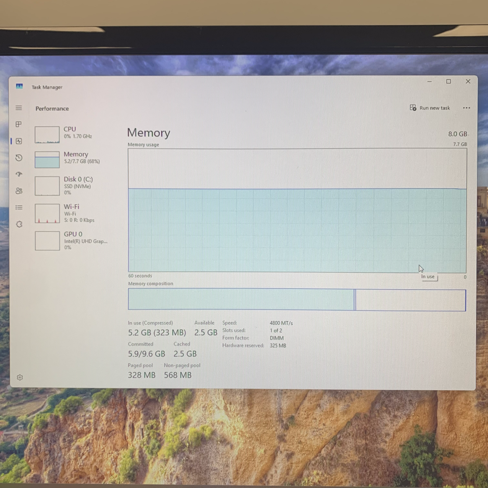Open the App history icon
The height and width of the screenshot is (488, 488).
(19, 158)
